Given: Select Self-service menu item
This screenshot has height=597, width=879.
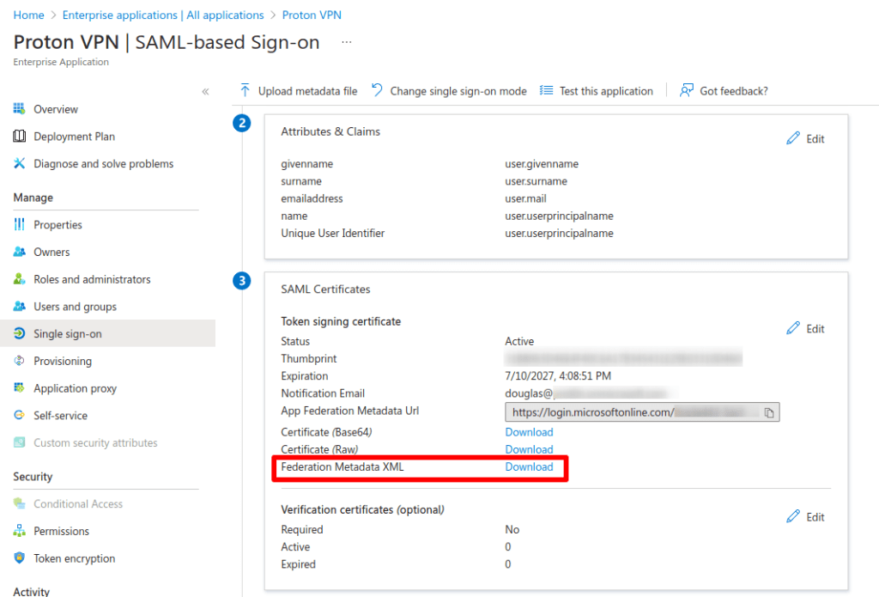Looking at the screenshot, I should [60, 416].
